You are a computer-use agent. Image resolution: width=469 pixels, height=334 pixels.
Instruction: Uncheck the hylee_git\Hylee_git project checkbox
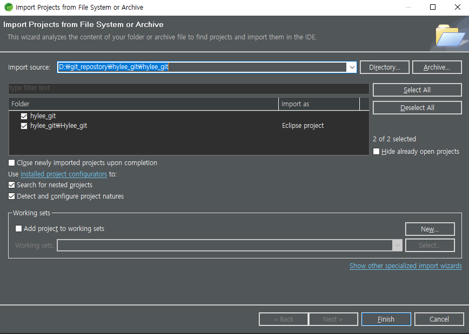(x=24, y=126)
